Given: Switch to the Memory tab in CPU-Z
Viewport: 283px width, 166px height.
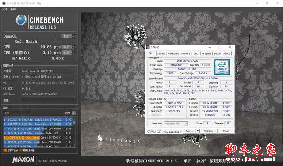Looking at the screenshot, I should pyautogui.click(x=186, y=53).
